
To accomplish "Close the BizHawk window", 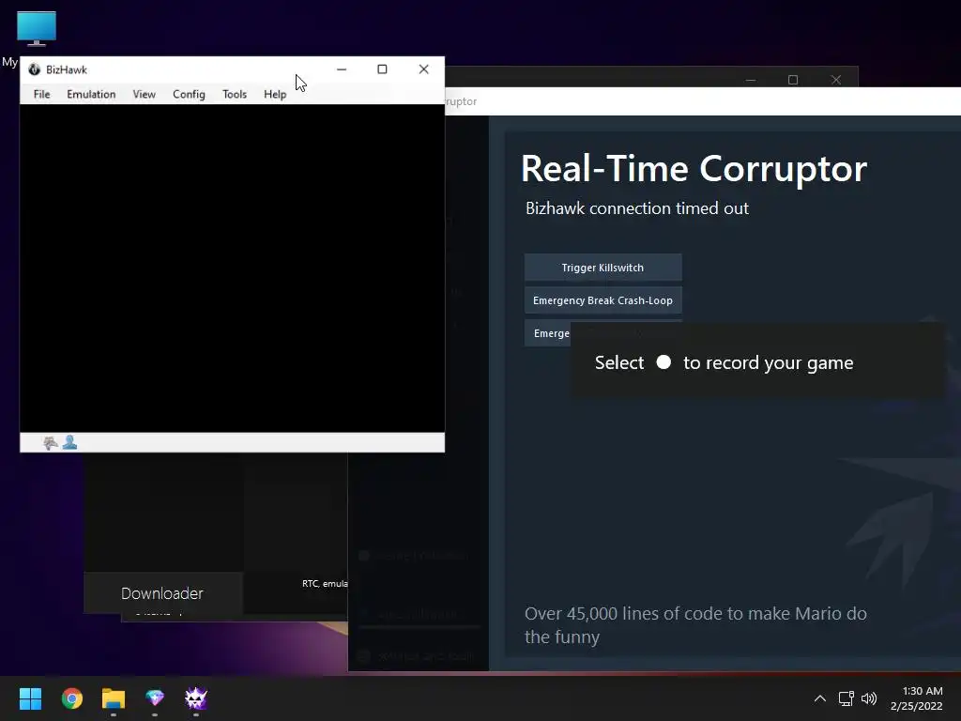I will pyautogui.click(x=423, y=69).
